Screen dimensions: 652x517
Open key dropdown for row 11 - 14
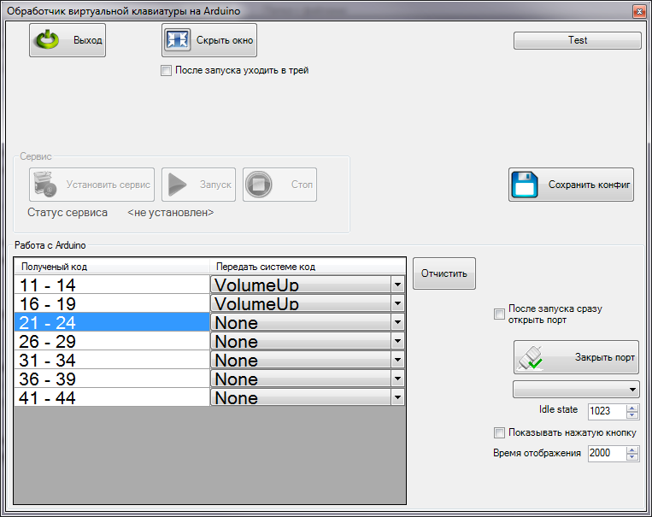pos(397,284)
